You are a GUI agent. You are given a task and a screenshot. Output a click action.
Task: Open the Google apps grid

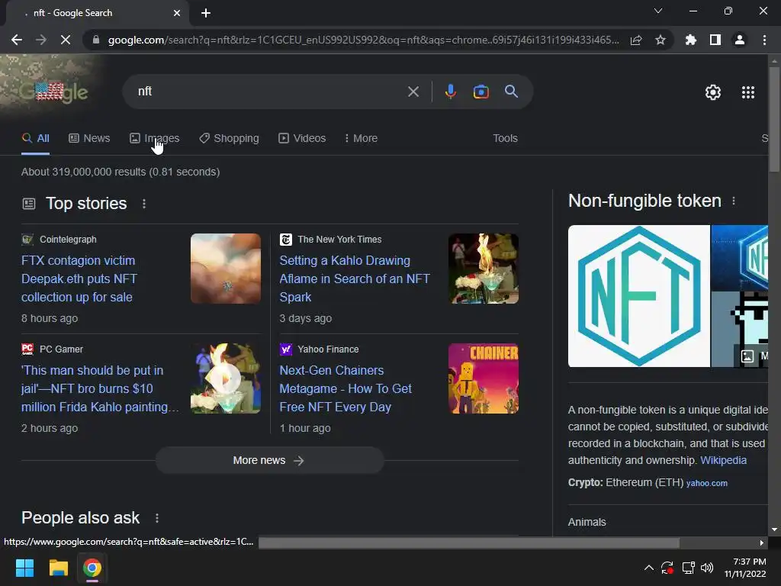click(x=748, y=92)
